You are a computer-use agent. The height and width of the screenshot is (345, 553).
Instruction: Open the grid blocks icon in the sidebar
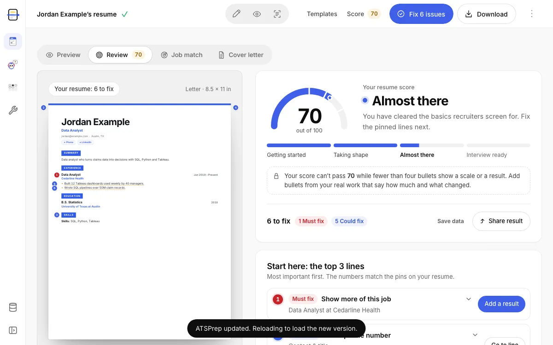pyautogui.click(x=13, y=87)
